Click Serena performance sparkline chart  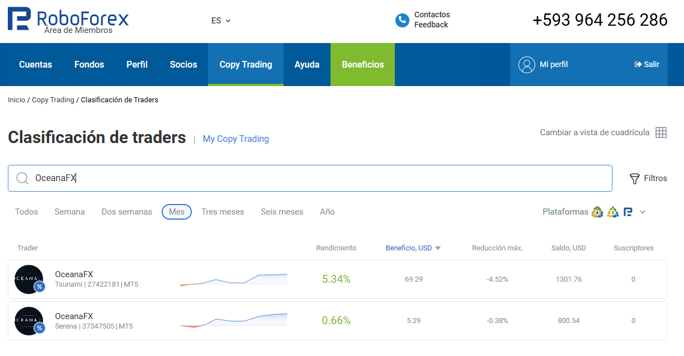tap(234, 321)
